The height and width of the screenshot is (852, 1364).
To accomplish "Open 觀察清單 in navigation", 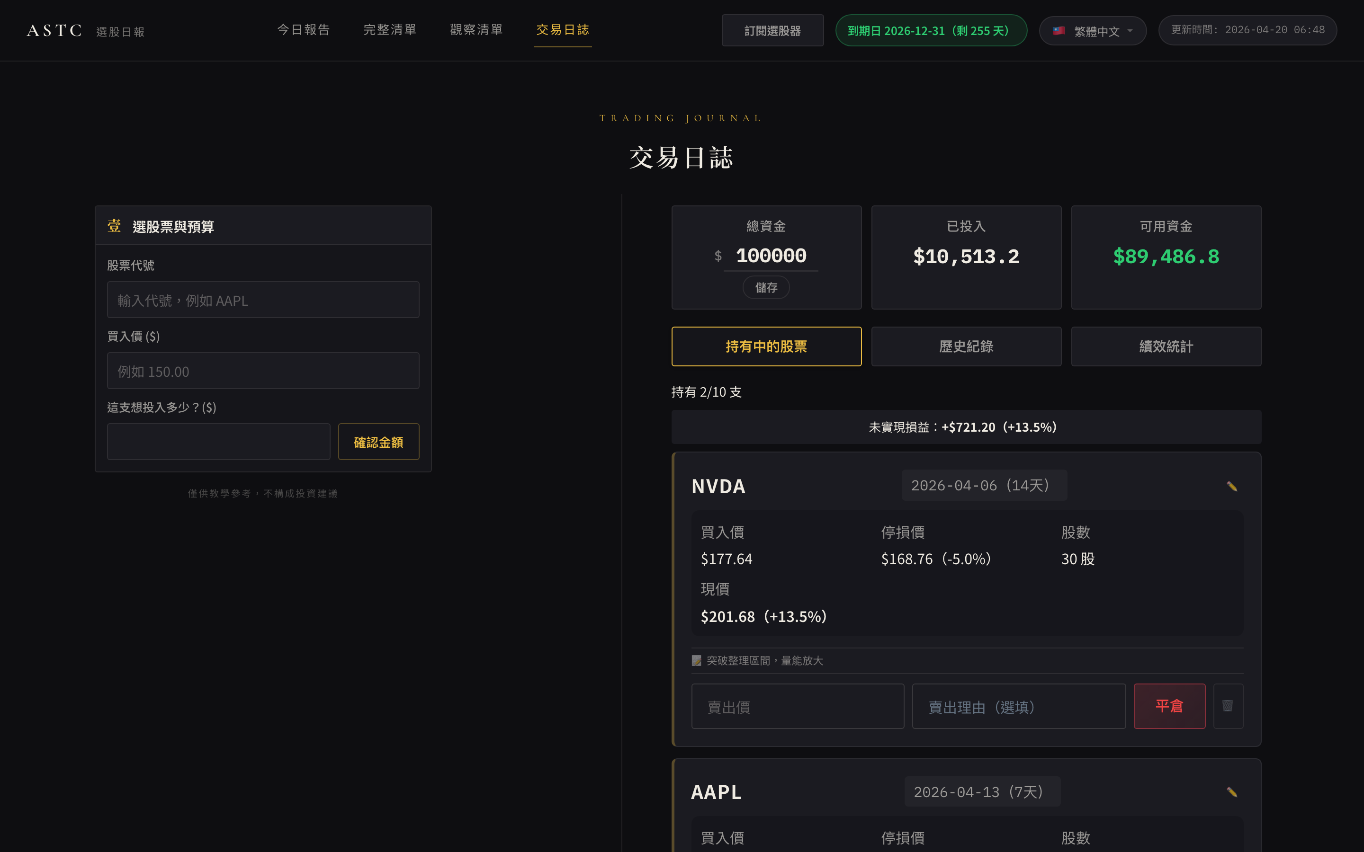I will [x=476, y=30].
